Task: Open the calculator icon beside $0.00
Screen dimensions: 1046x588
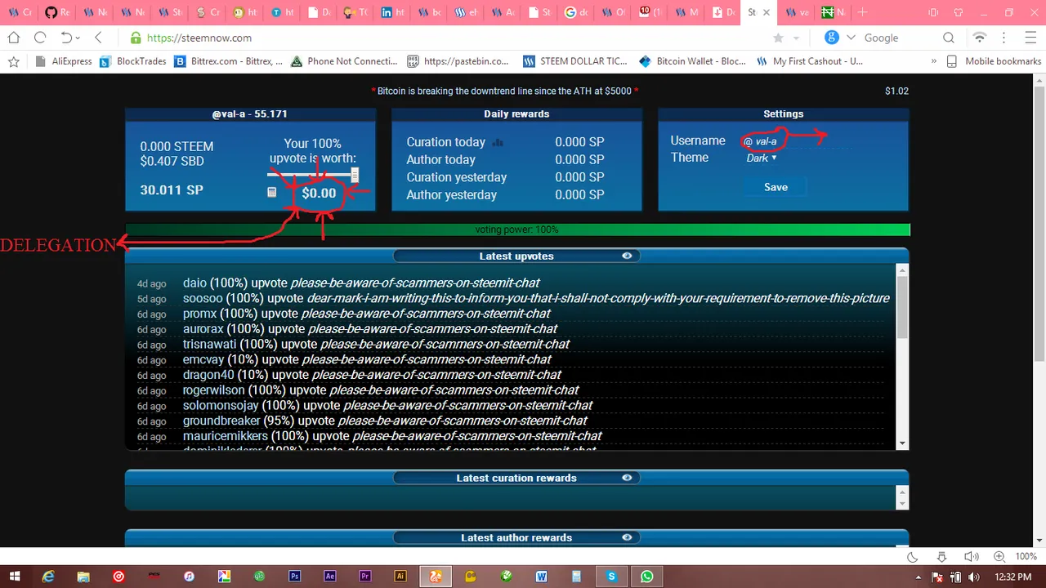Action: (272, 193)
